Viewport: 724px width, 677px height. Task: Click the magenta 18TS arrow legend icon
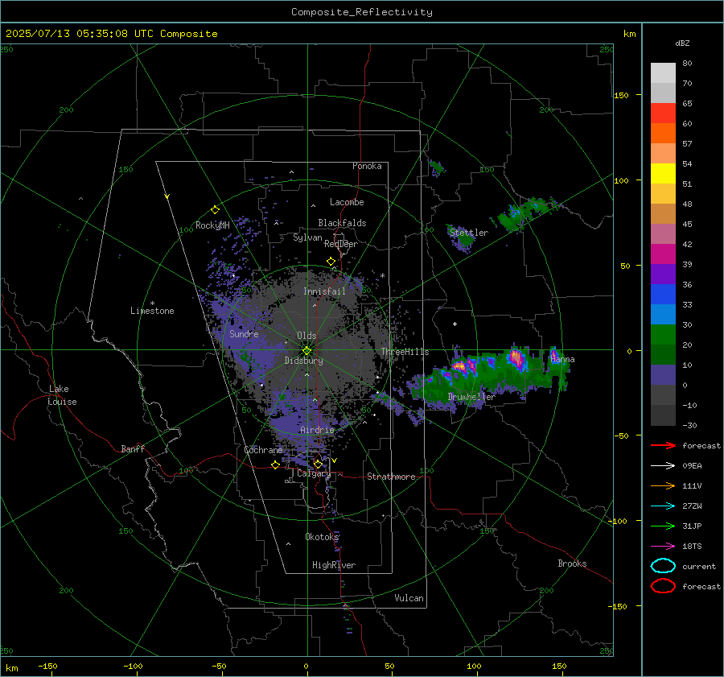coord(663,547)
